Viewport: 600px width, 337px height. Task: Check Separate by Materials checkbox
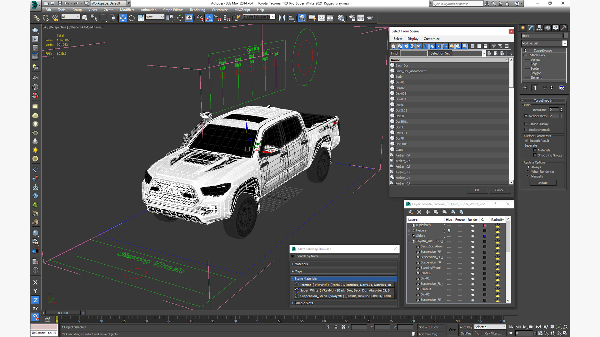[x=535, y=150]
